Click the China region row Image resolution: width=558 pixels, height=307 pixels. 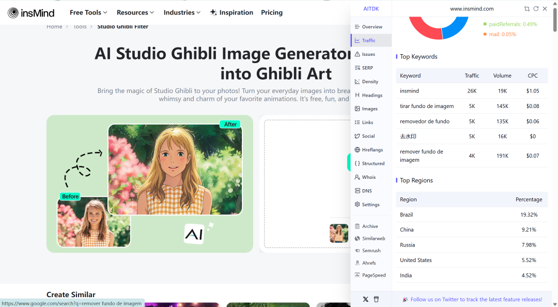point(472,229)
